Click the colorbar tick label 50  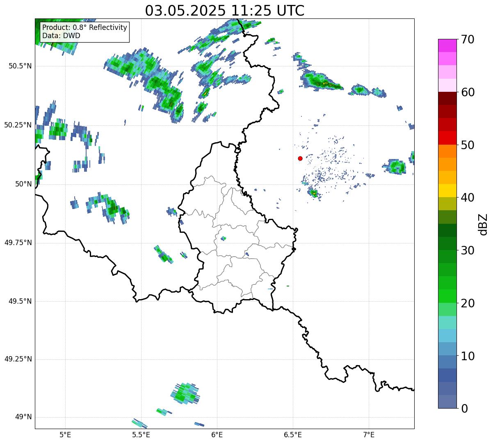coord(468,145)
